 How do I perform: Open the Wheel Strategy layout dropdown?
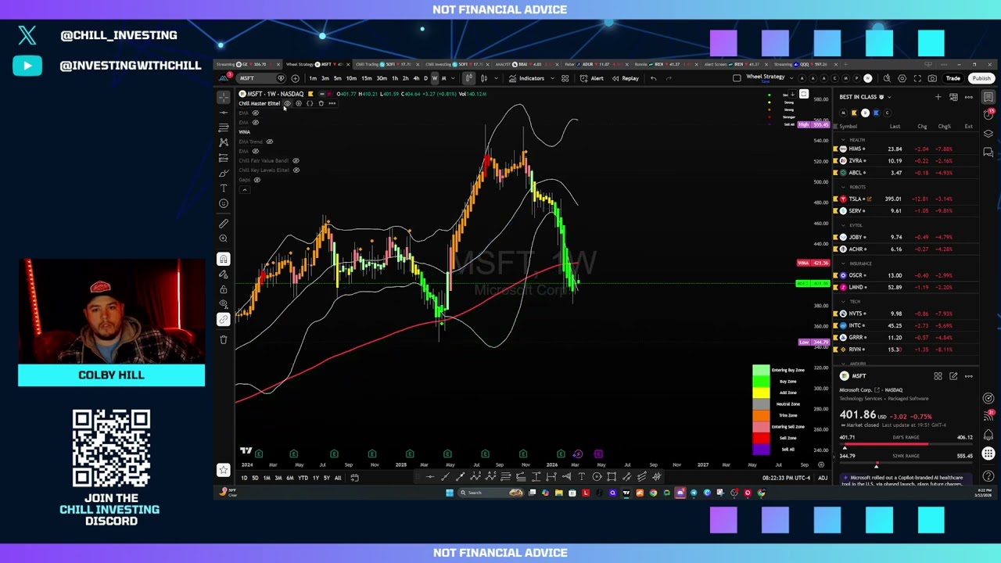coord(791,78)
